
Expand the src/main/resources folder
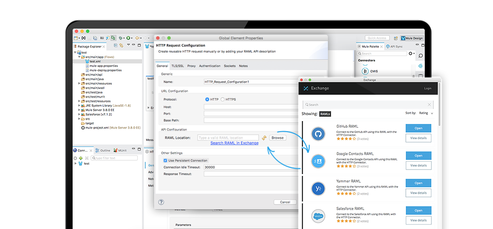(79, 83)
